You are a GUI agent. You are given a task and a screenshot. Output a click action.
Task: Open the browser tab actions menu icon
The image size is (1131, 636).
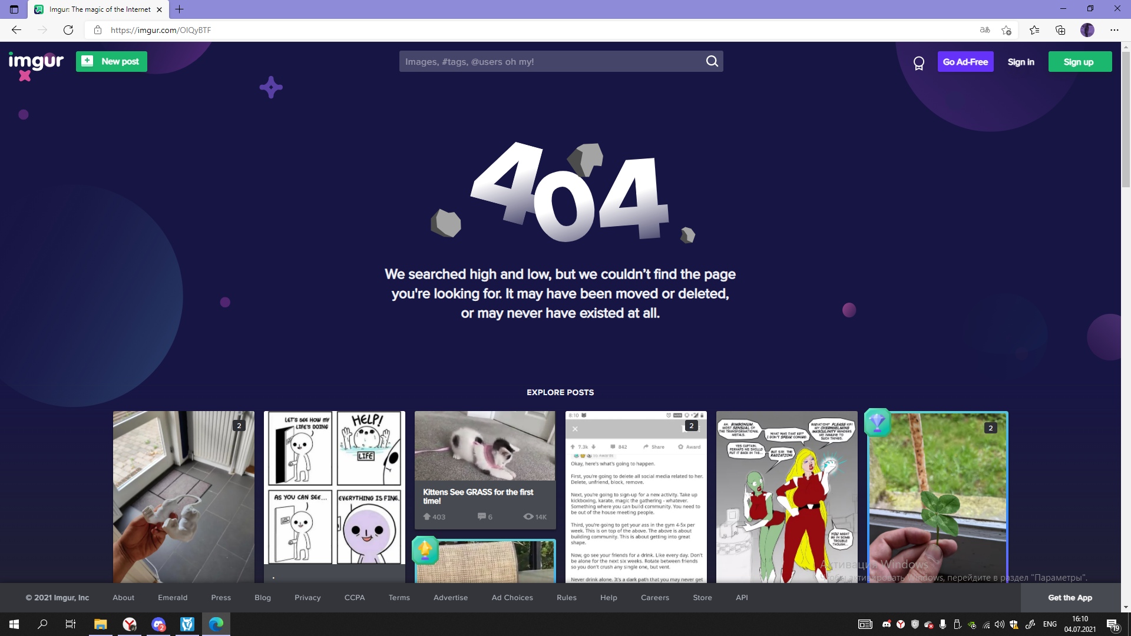tap(14, 9)
